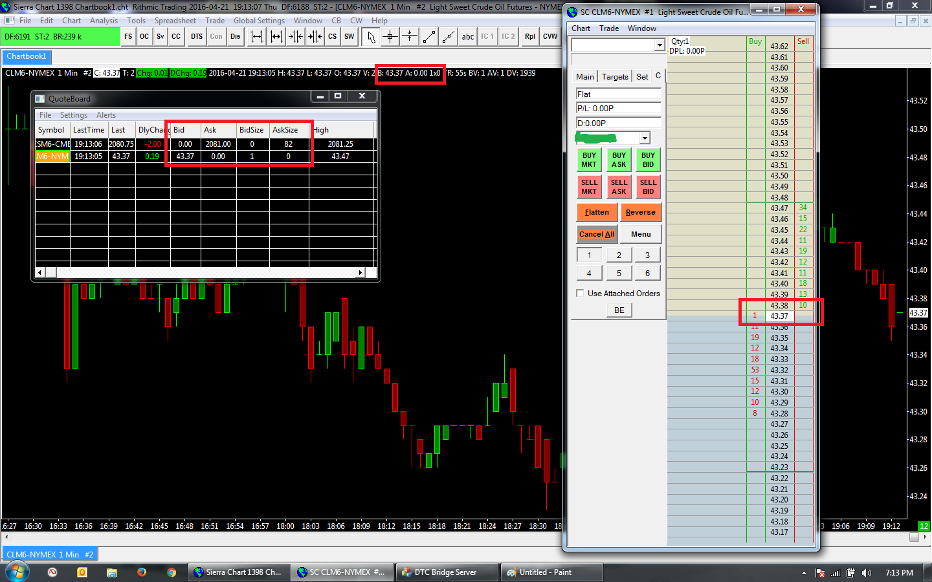Click the SW toolbar button
This screenshot has width=932, height=582.
point(349,37)
